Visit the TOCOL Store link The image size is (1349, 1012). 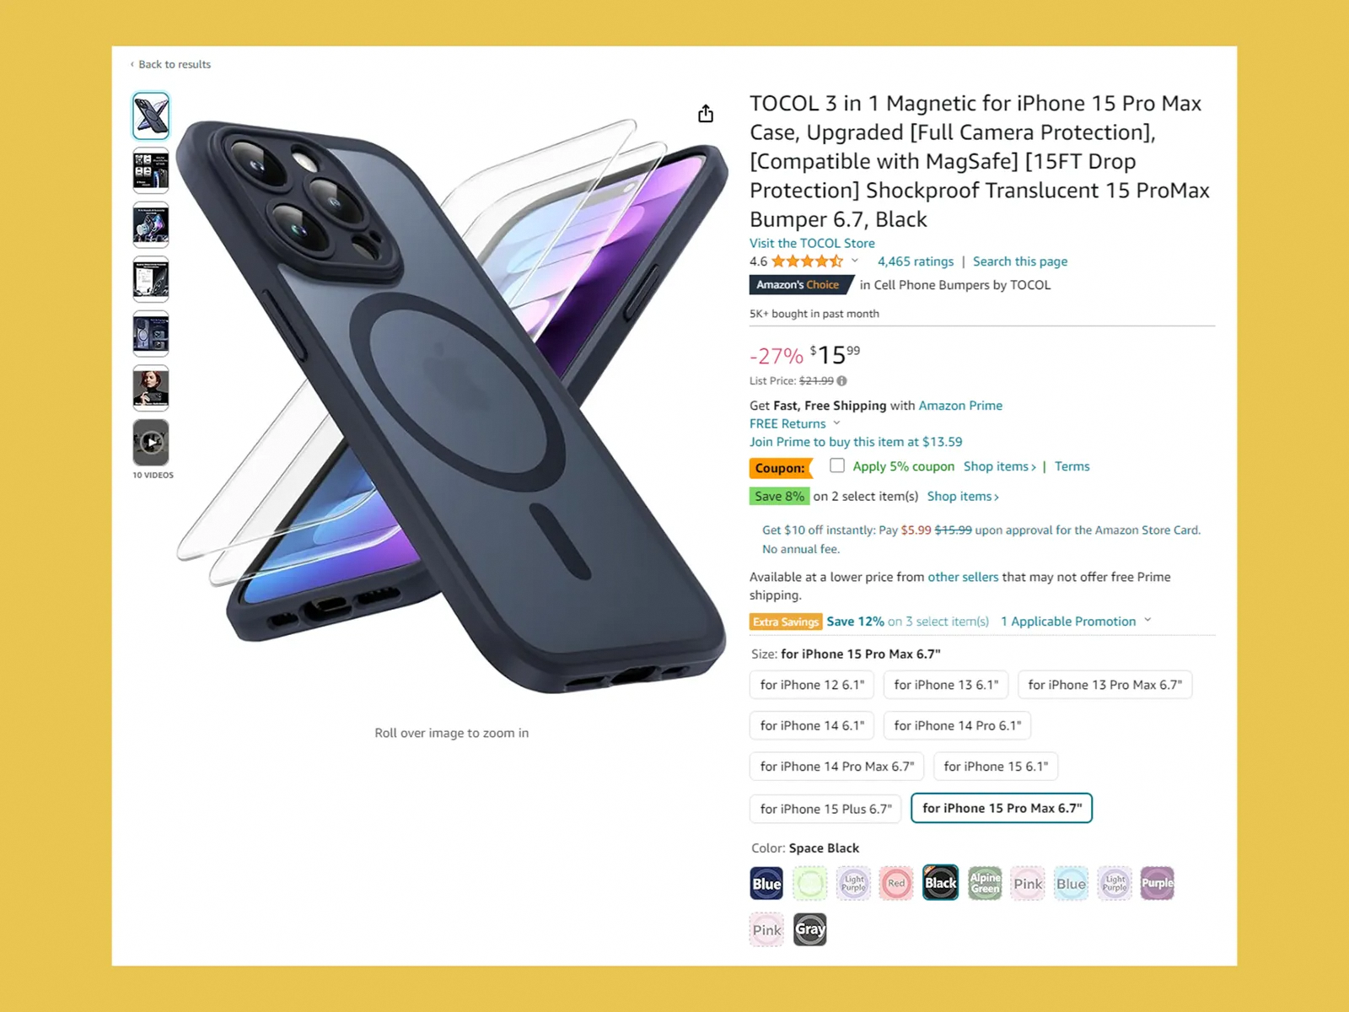(812, 243)
